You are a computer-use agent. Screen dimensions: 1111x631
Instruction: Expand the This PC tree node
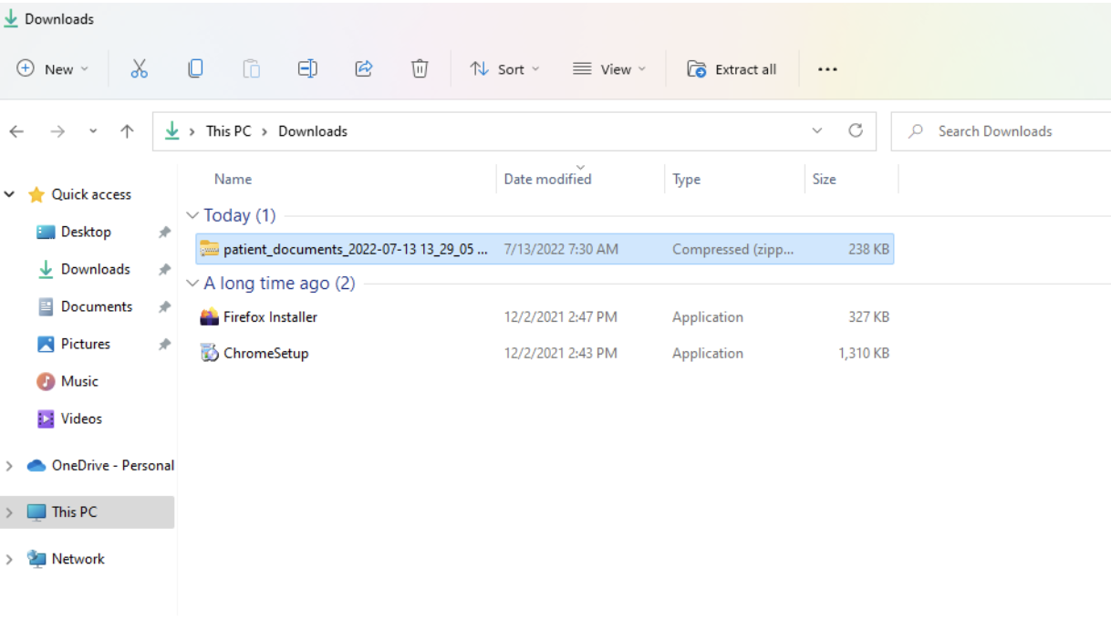(9, 512)
